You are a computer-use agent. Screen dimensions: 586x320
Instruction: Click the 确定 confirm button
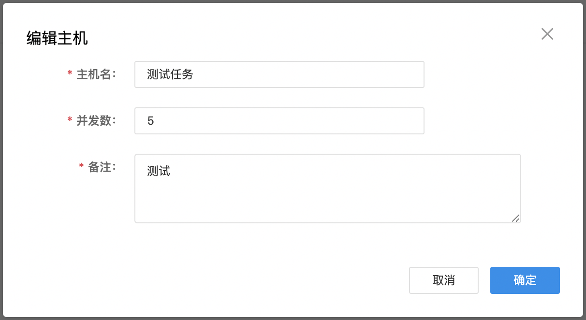(x=525, y=280)
